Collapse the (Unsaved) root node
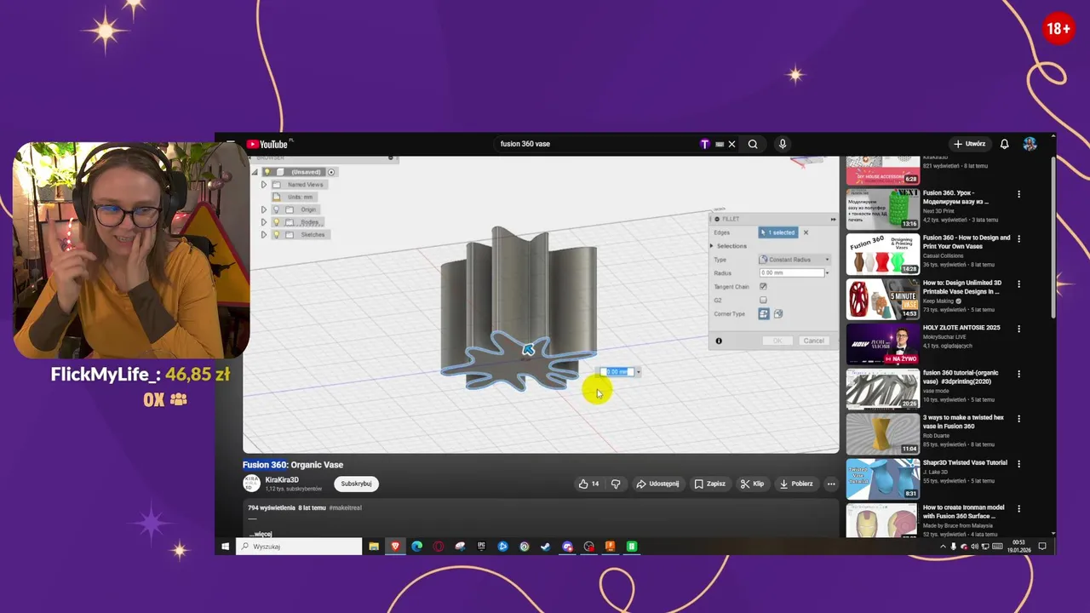 click(255, 172)
